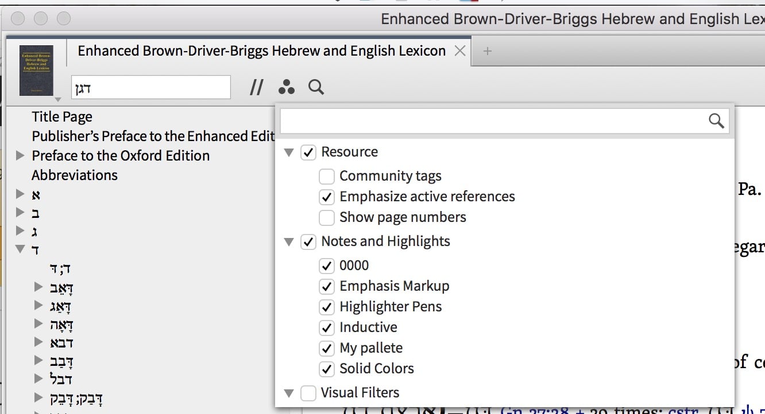Add a new tab with plus button
This screenshot has height=414, width=765.
[487, 51]
